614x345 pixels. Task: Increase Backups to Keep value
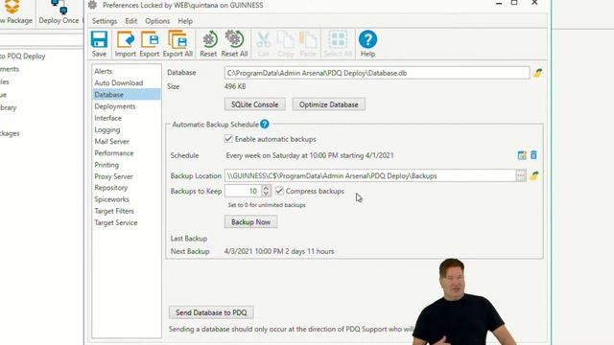(267, 188)
